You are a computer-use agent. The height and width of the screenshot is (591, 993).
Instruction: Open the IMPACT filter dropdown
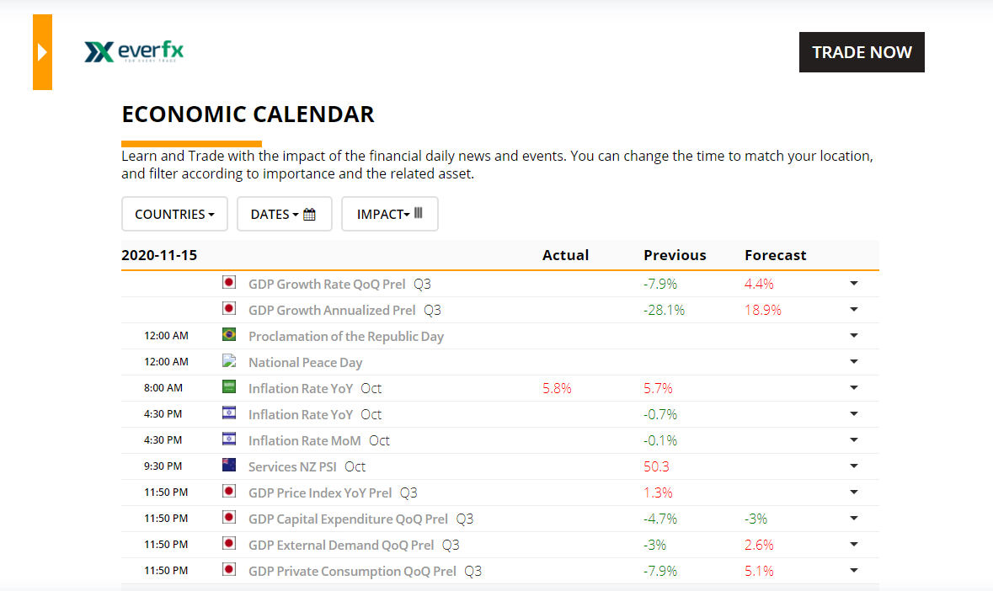pos(389,214)
